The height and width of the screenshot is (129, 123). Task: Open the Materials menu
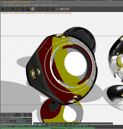(x=27, y=5)
